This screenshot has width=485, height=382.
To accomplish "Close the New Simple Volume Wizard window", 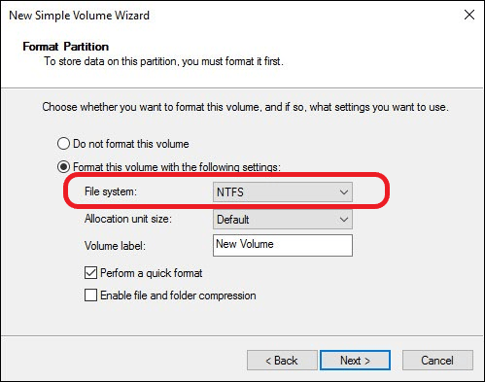I will tap(469, 15).
